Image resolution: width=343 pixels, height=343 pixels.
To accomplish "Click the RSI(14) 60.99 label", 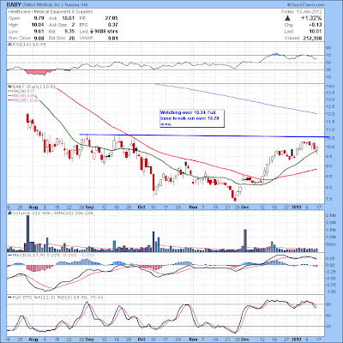I will click(28, 45).
